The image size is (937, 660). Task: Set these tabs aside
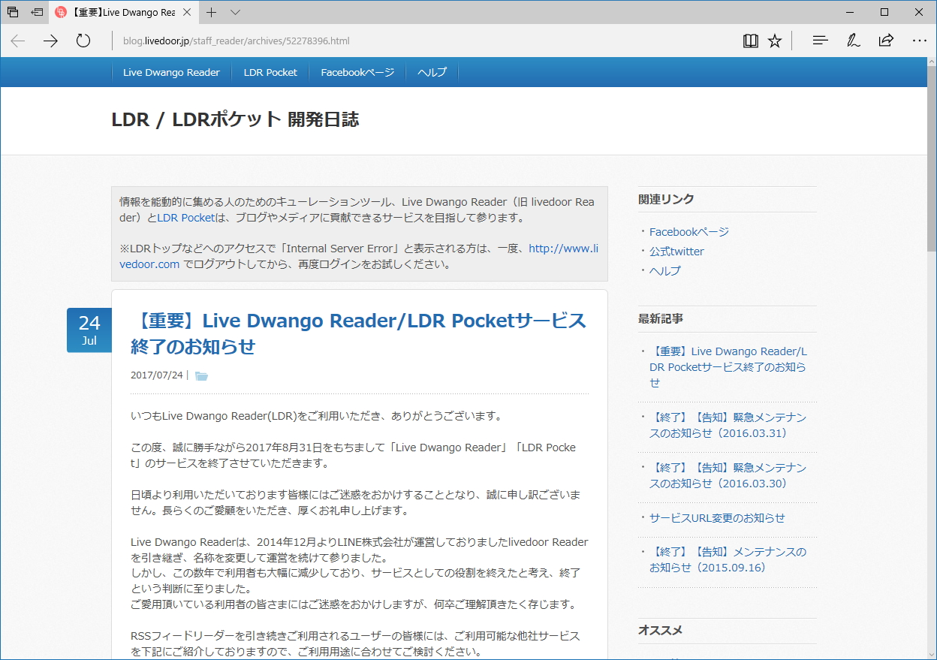tap(35, 12)
